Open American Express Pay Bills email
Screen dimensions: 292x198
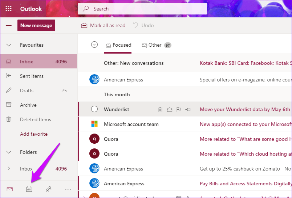185,184
